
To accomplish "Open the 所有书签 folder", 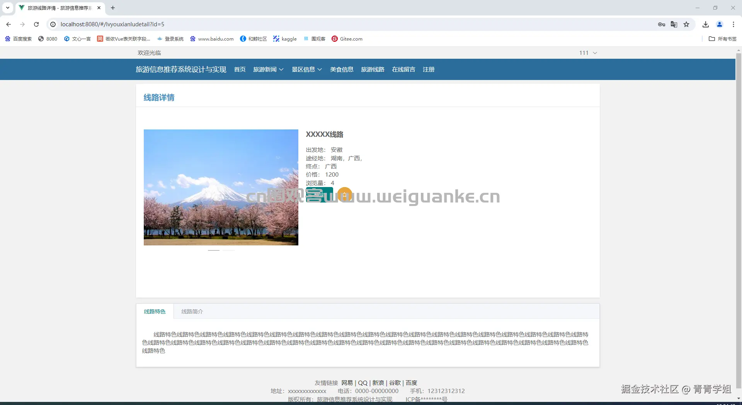I will pos(723,39).
